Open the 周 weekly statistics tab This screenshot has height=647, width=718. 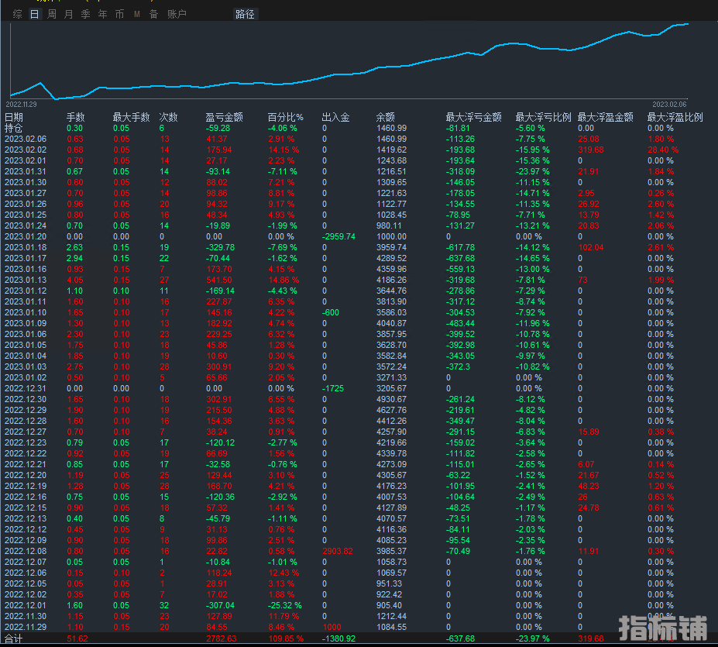tap(52, 14)
